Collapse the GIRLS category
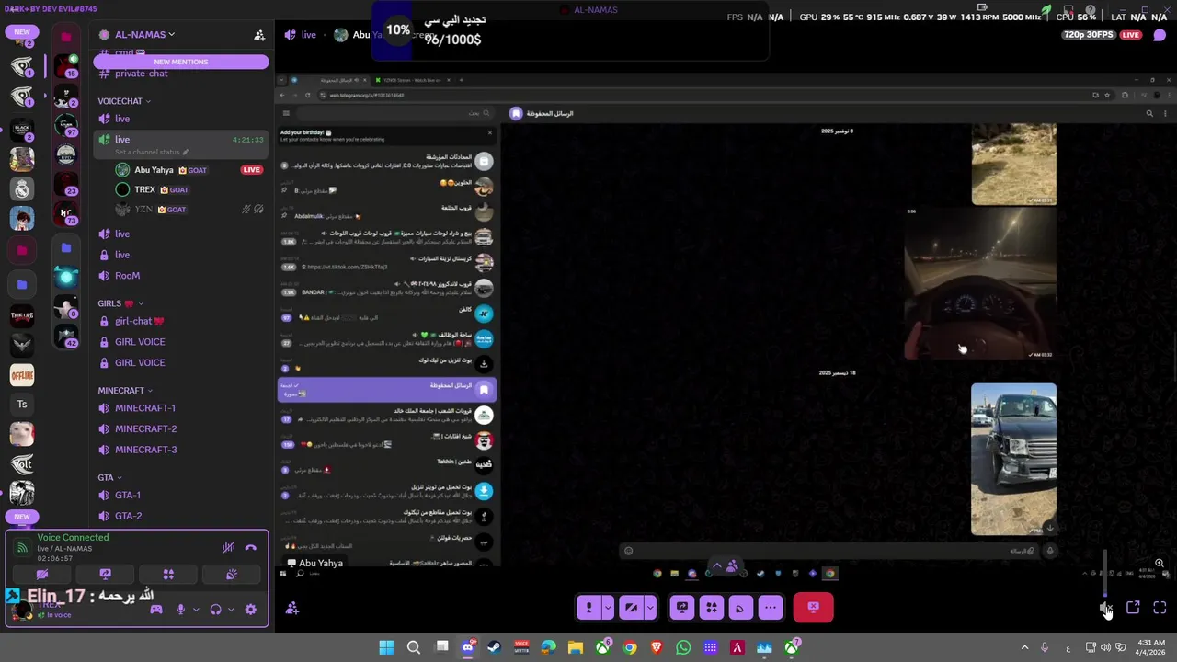The width and height of the screenshot is (1177, 662). click(120, 303)
